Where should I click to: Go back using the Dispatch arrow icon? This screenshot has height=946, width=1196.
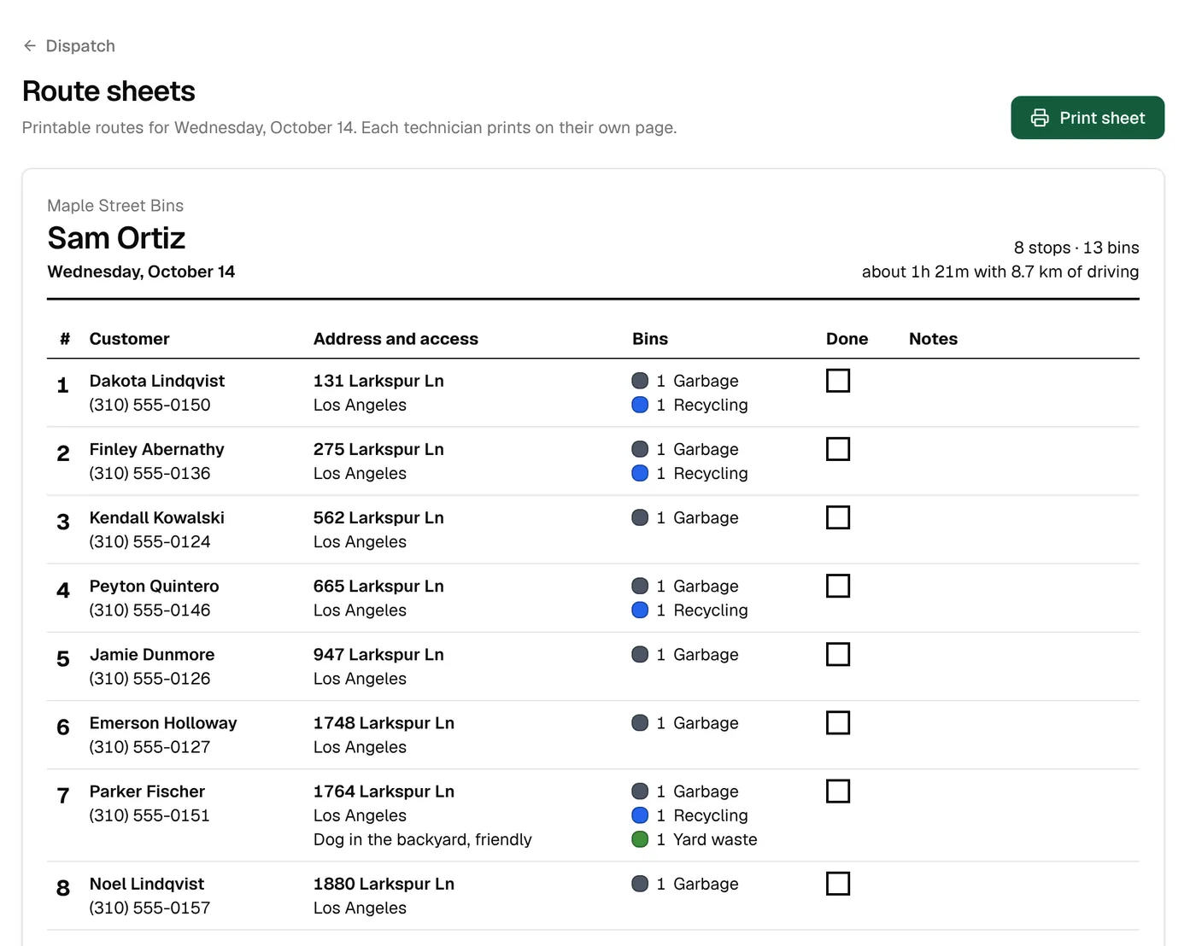point(30,46)
